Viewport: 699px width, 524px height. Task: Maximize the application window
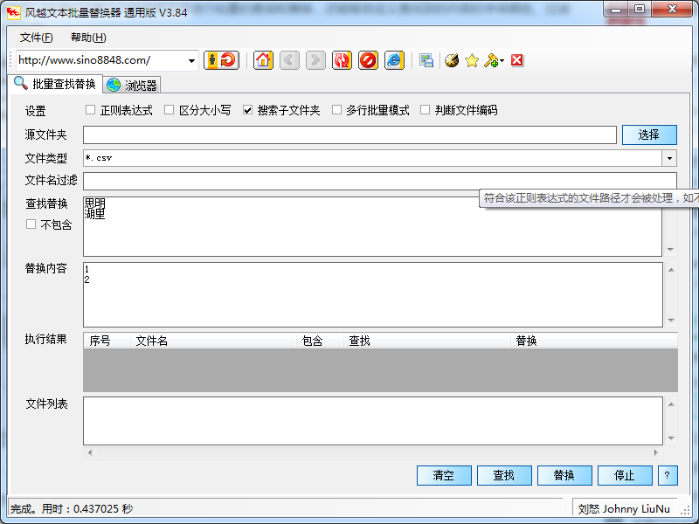tap(640, 9)
